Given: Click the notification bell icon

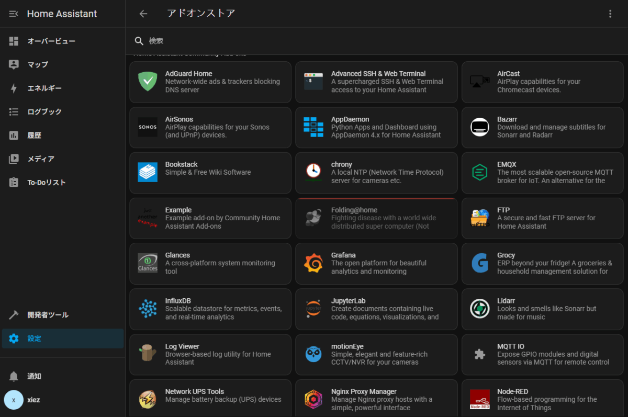Looking at the screenshot, I should [x=14, y=376].
